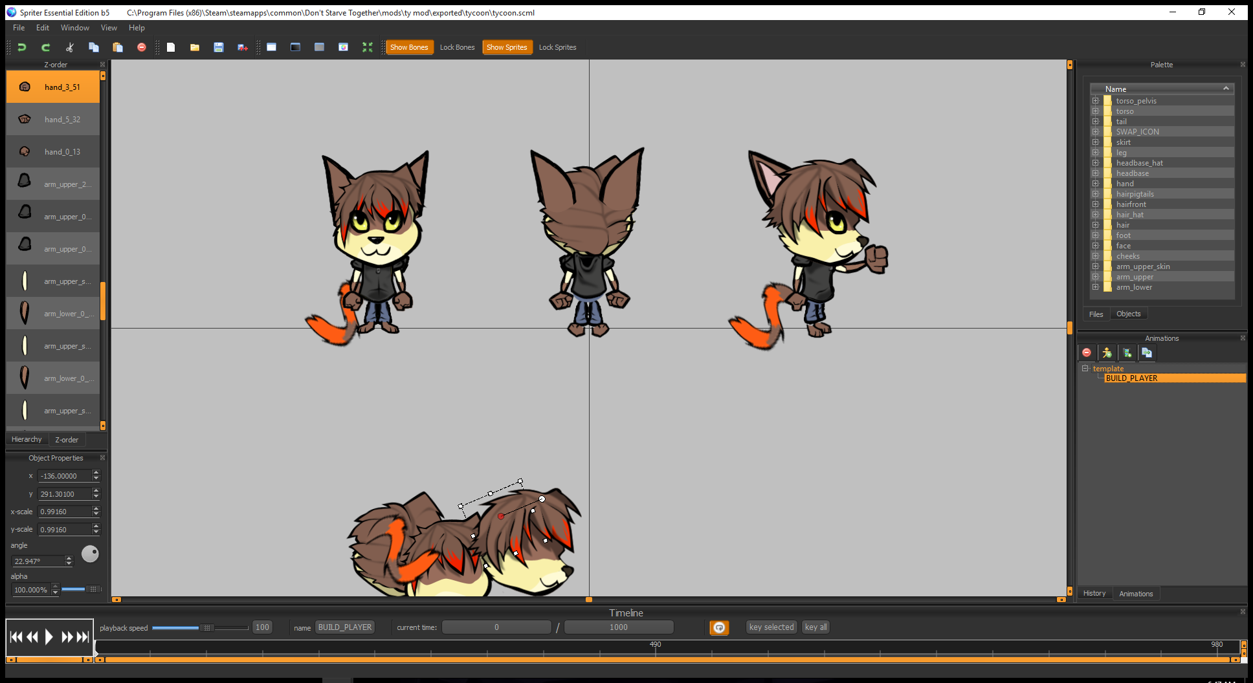Image resolution: width=1253 pixels, height=683 pixels.
Task: Click the Undo arrow icon
Action: pos(22,47)
